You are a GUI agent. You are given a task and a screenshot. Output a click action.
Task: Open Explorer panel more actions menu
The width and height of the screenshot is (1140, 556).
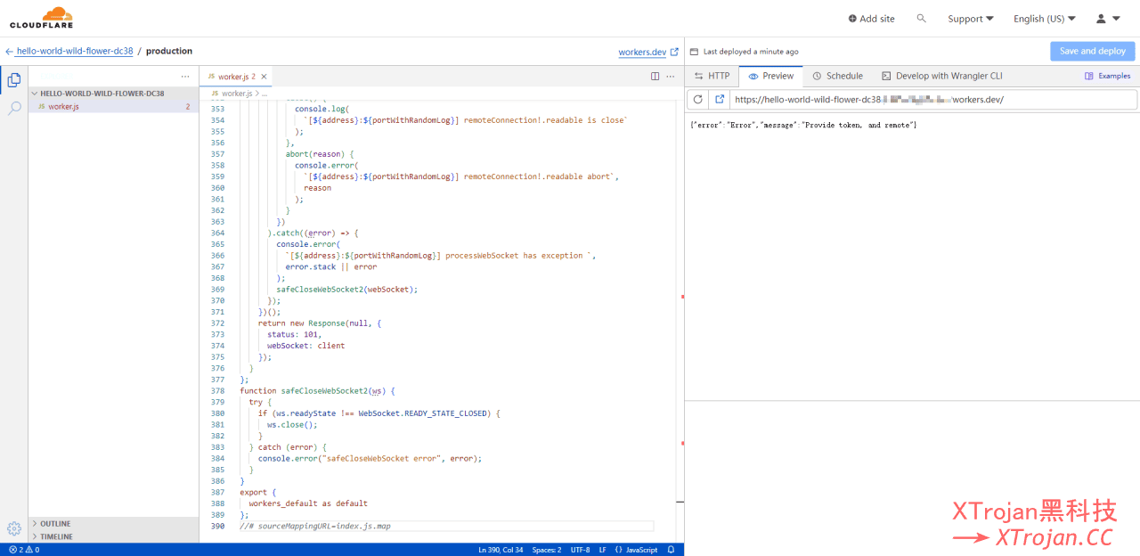click(185, 77)
